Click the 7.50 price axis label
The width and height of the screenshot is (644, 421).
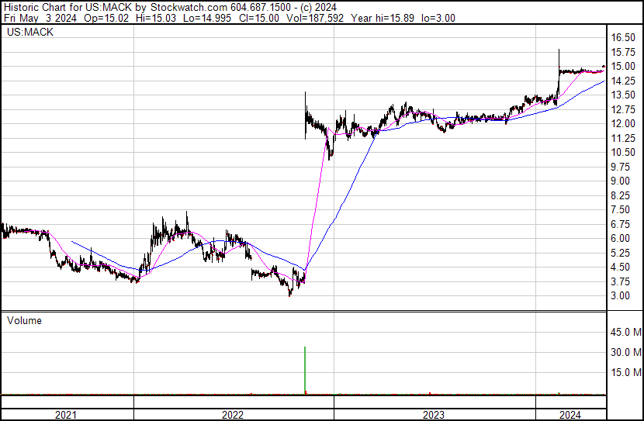pos(621,210)
